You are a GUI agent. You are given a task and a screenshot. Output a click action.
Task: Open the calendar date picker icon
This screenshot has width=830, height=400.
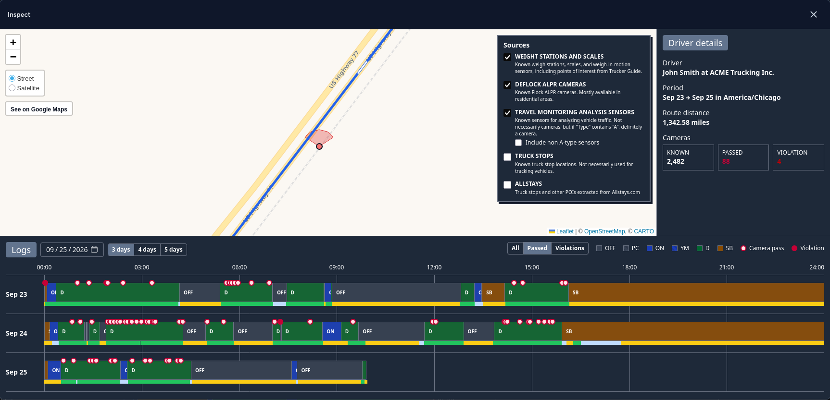tap(94, 249)
